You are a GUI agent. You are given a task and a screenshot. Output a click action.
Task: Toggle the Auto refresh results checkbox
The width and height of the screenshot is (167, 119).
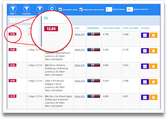[60, 9]
